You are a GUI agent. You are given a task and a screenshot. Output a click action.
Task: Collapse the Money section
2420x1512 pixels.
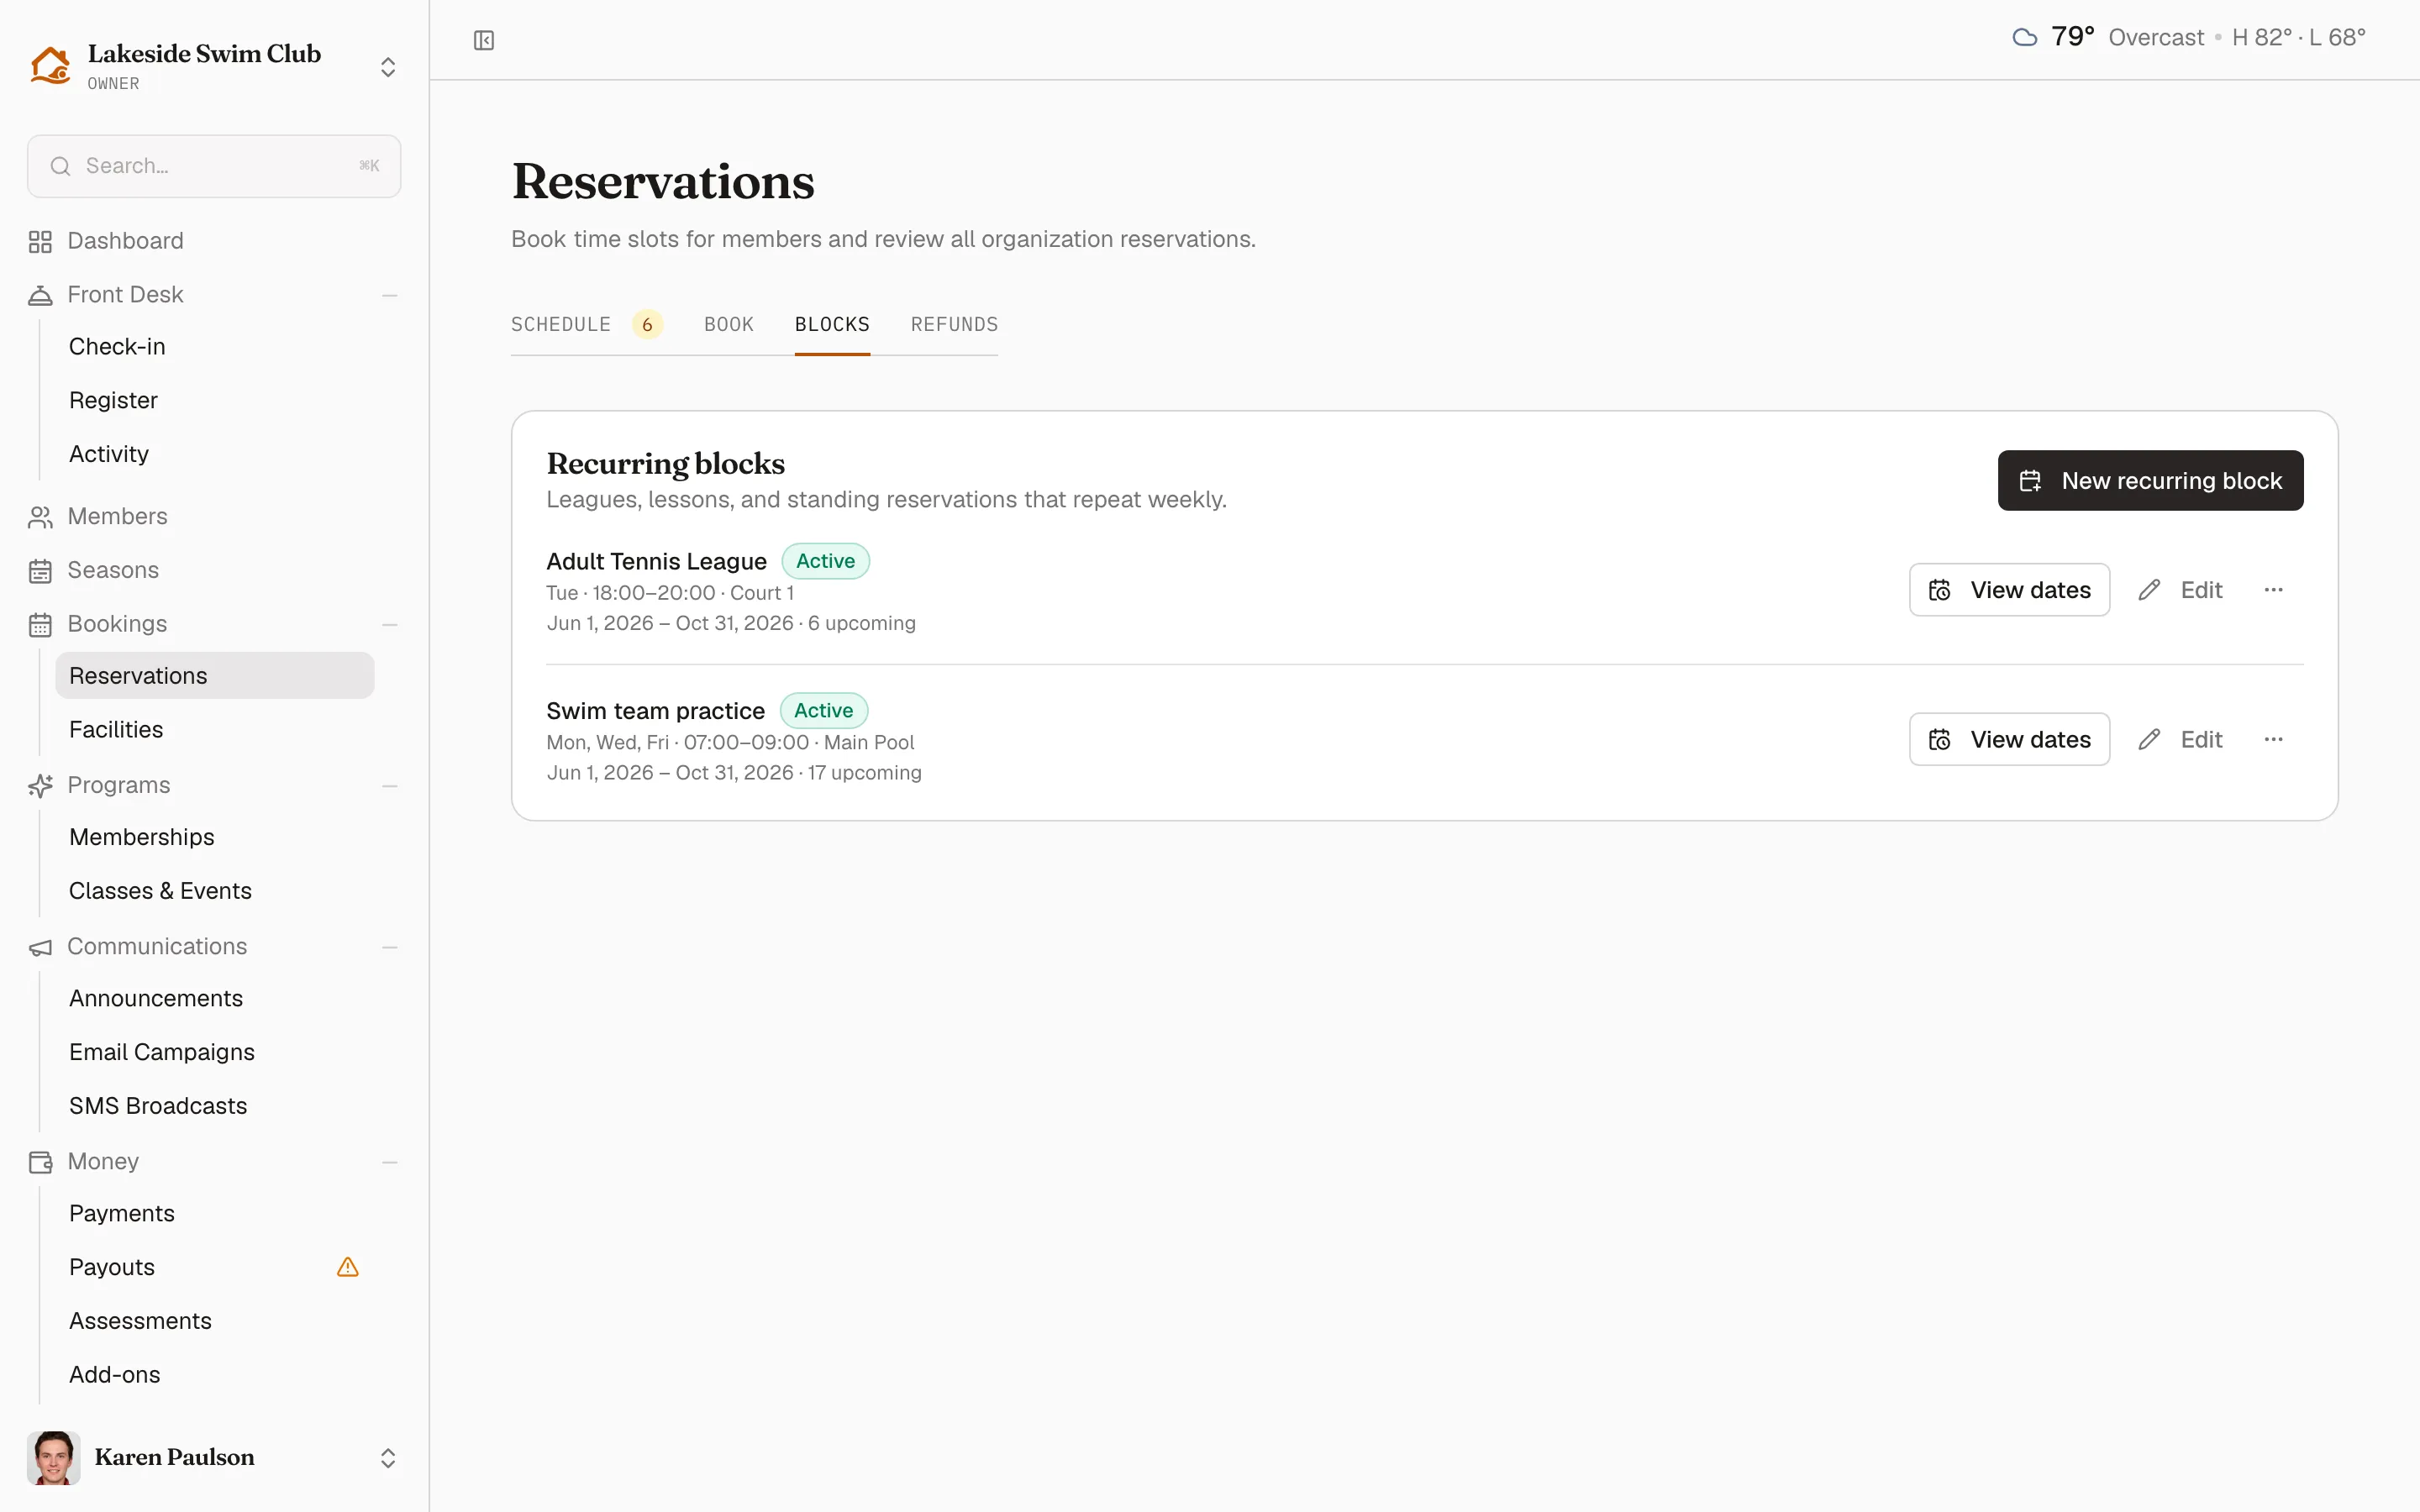(390, 1162)
